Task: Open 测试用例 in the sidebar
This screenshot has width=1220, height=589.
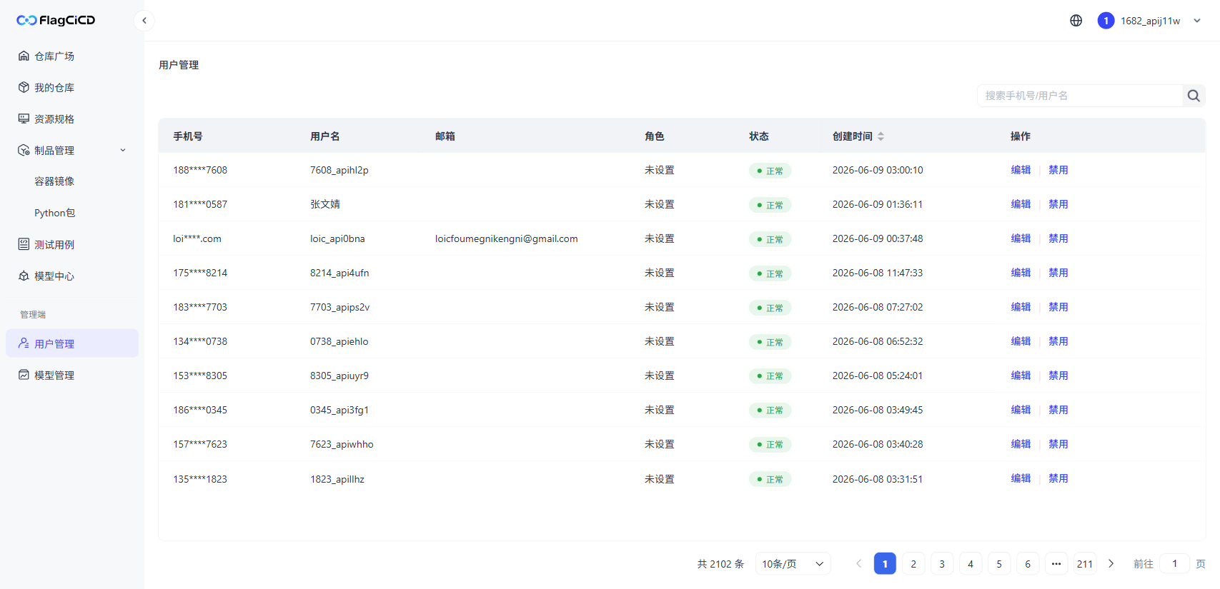Action: [x=72, y=244]
